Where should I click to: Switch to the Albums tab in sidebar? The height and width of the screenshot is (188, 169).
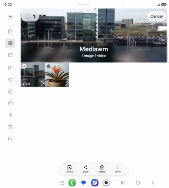pos(10,43)
